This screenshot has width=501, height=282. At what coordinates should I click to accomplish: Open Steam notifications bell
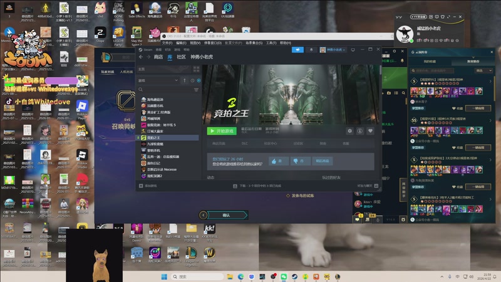tap(311, 50)
